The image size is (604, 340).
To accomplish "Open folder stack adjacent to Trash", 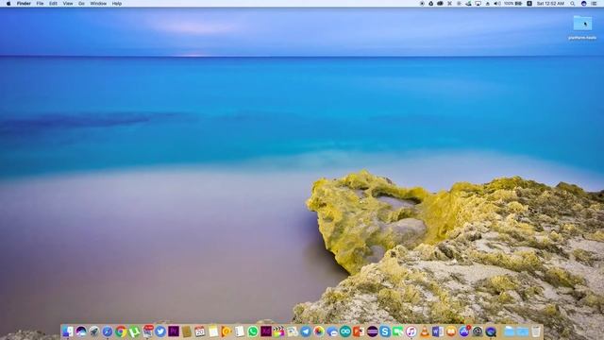I will [523, 331].
